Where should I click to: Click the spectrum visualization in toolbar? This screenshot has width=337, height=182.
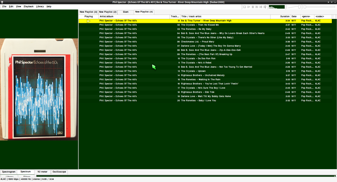[x=277, y=7]
